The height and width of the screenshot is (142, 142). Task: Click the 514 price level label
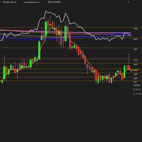[x=135, y=60]
